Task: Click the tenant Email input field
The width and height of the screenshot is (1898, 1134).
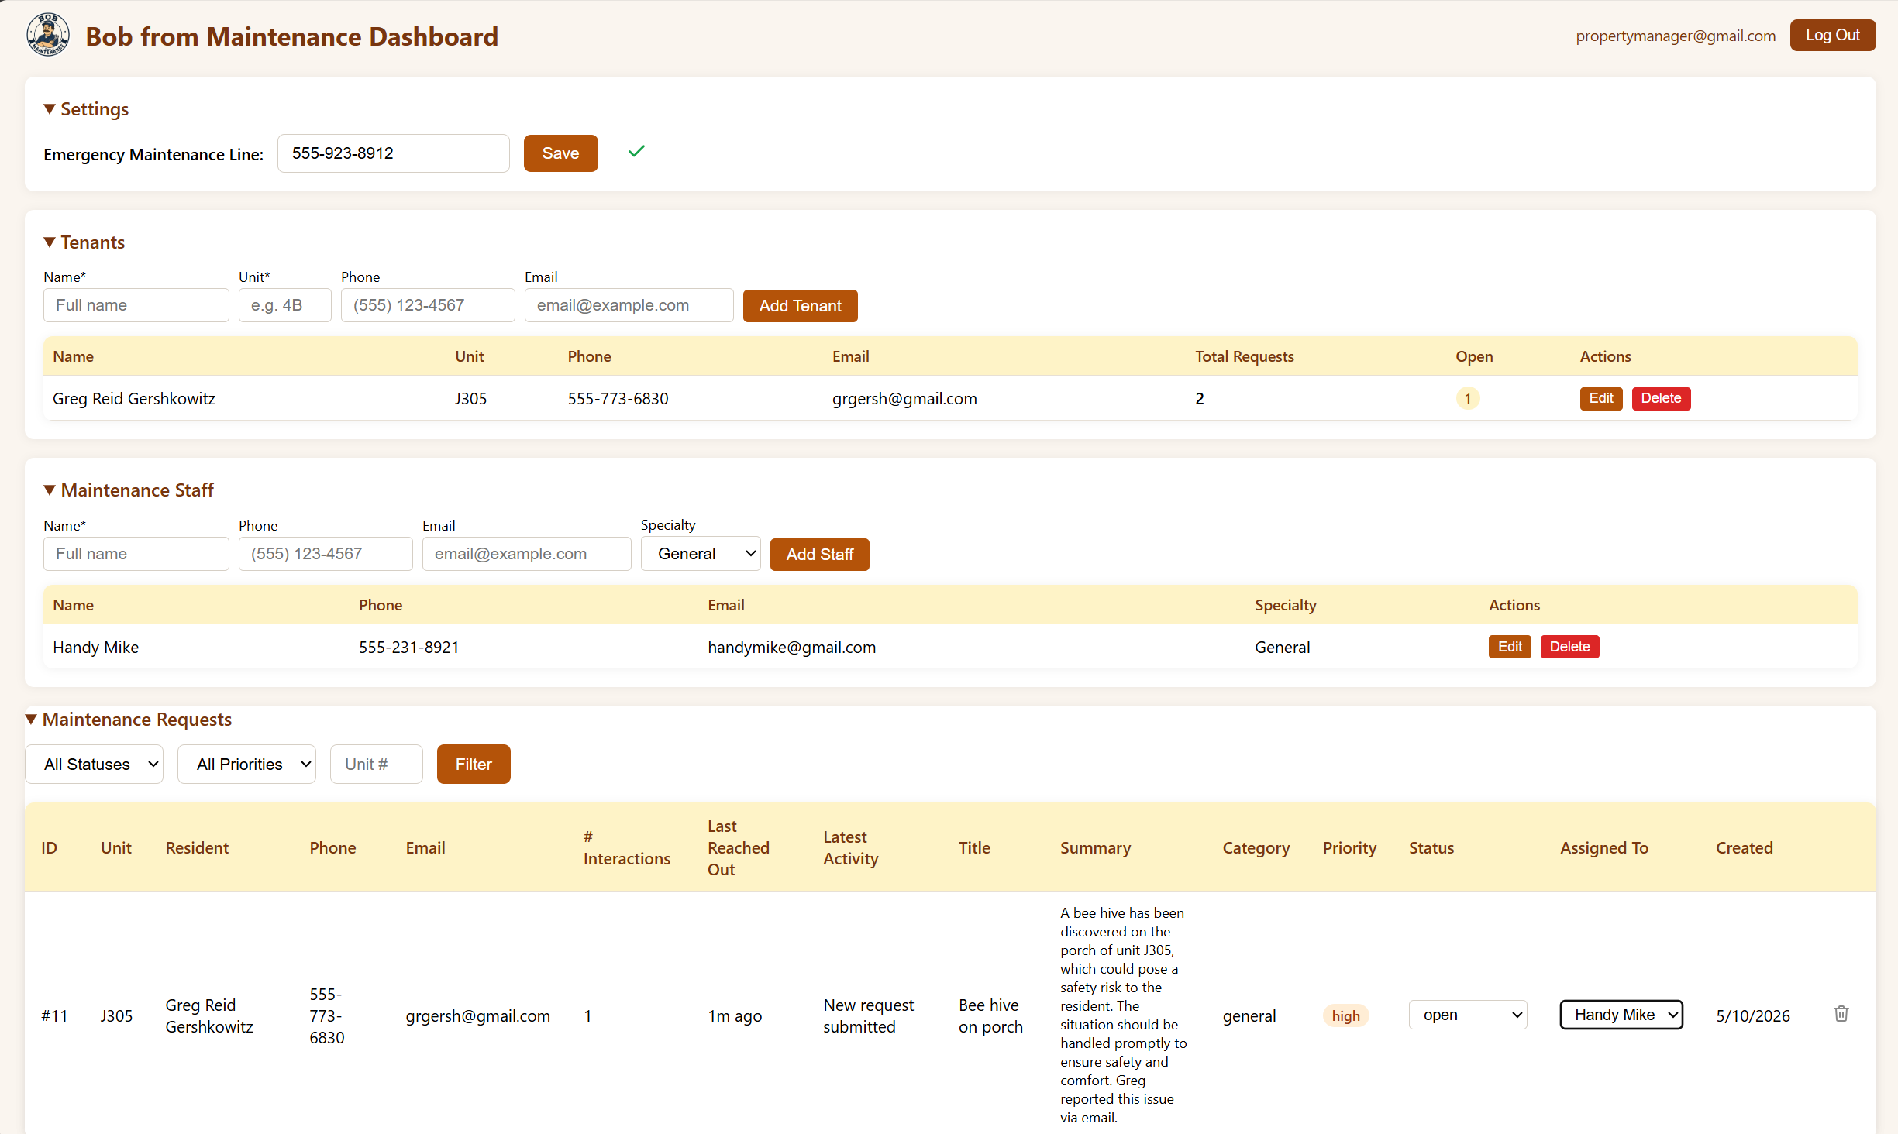Action: pyautogui.click(x=629, y=305)
